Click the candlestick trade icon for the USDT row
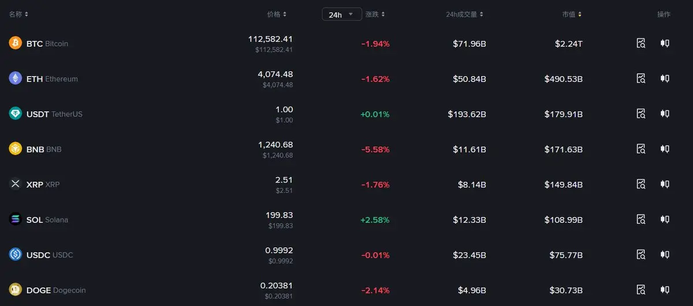Screen dimensions: 693x306 pyautogui.click(x=665, y=114)
